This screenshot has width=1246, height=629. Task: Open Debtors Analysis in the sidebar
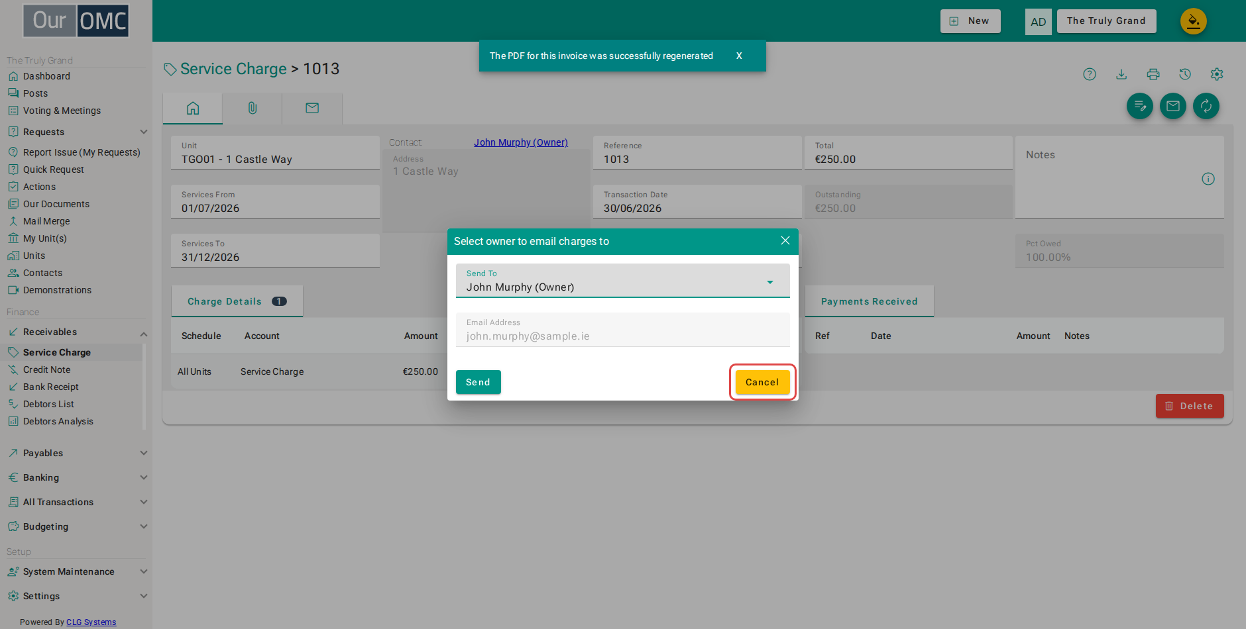(58, 421)
